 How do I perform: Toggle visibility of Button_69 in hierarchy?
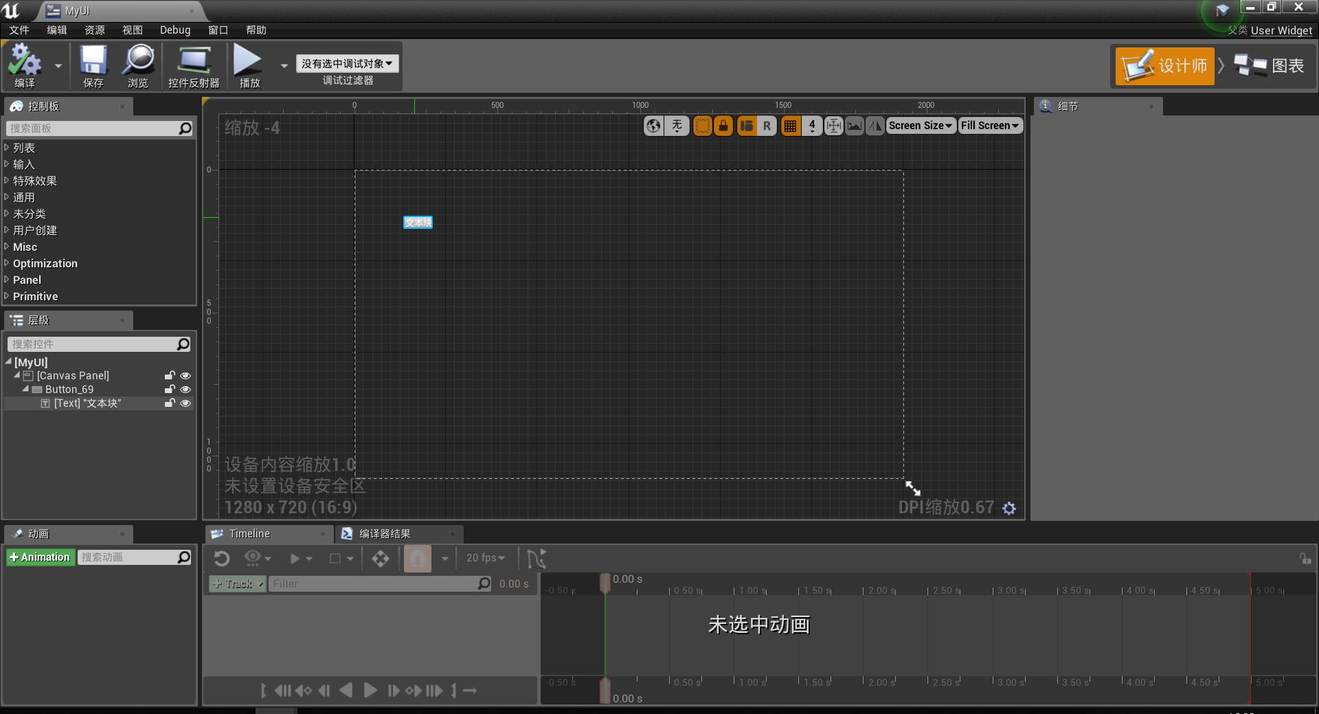pyautogui.click(x=185, y=389)
